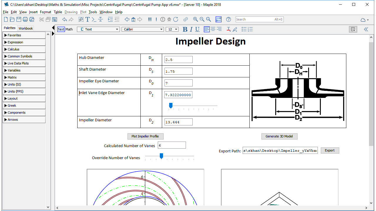Align text left

pyautogui.click(x=207, y=29)
